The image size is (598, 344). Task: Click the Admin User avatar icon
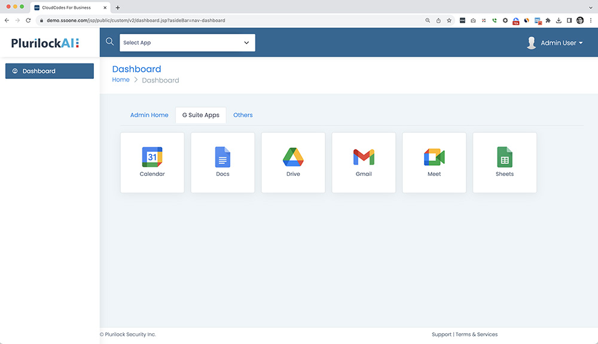(x=531, y=42)
